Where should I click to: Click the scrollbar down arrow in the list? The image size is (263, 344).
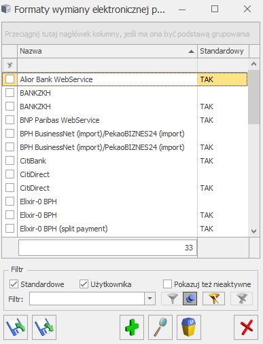(253, 231)
